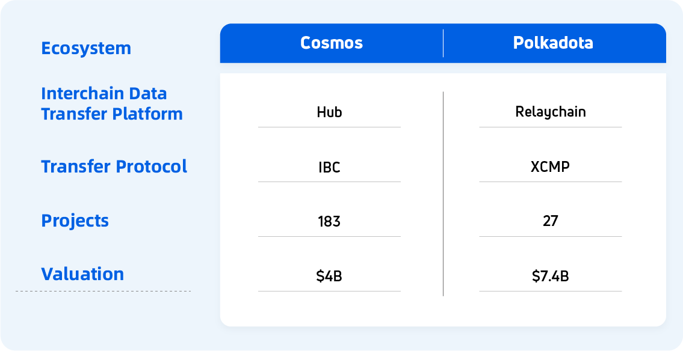Image resolution: width=683 pixels, height=351 pixels.
Task: Select the $7.4B valuation cell
Action: 551,276
